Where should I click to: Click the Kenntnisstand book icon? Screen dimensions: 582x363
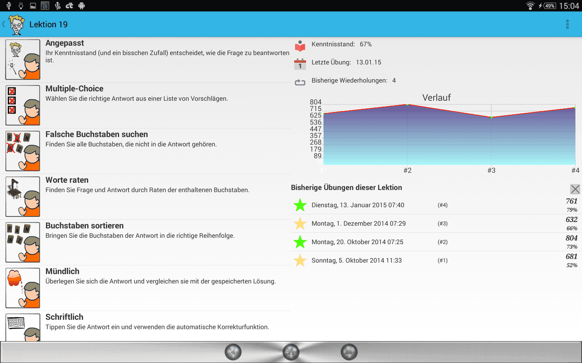pos(300,45)
